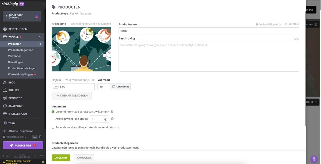Open the three-dots more menu in sidebar
321x164 pixels.
click(41, 156)
